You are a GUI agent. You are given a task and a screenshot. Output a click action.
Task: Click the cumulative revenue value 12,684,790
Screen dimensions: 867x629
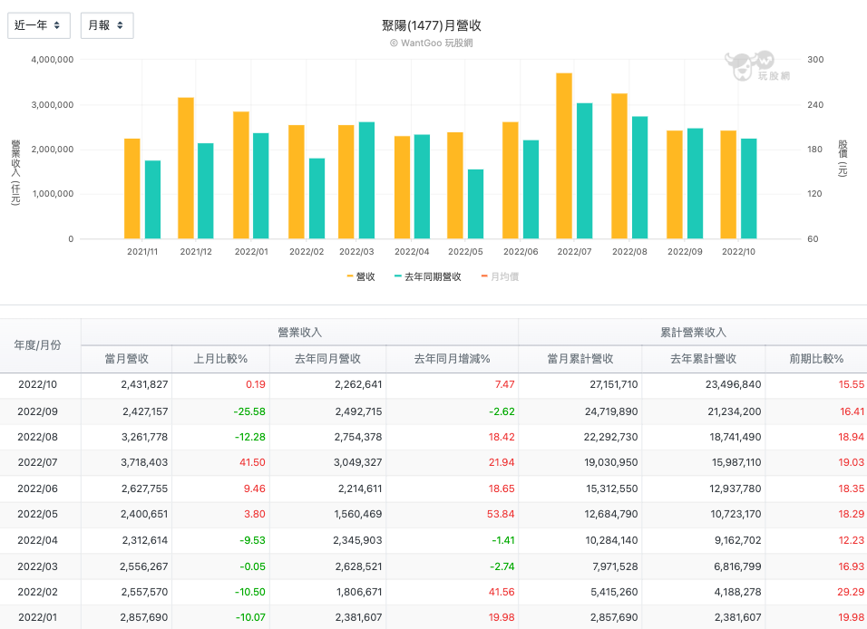pyautogui.click(x=611, y=514)
